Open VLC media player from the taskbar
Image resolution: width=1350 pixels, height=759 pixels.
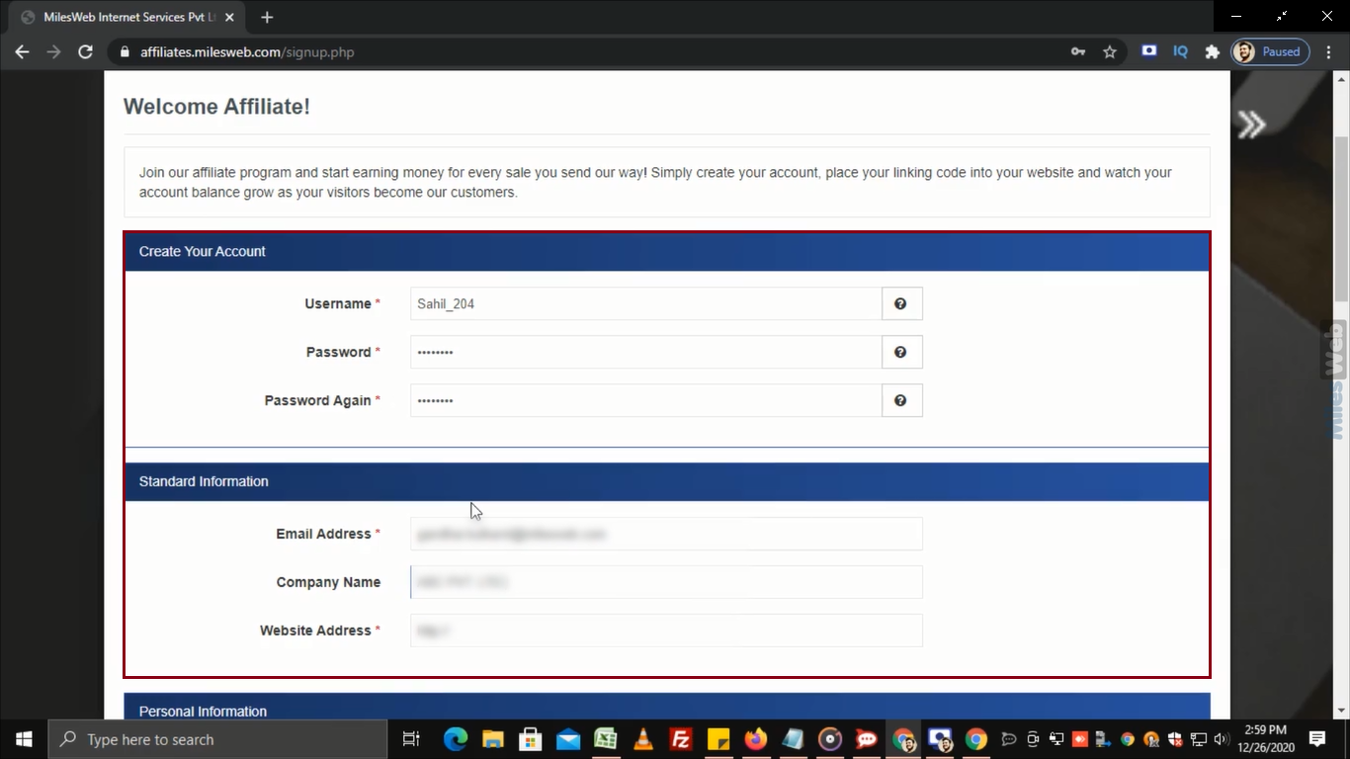pos(643,739)
